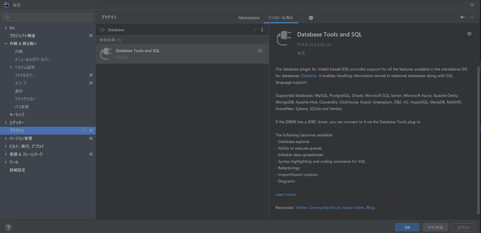The height and width of the screenshot is (233, 481).
Task: Open the plugin search options menu
Action: (262, 30)
